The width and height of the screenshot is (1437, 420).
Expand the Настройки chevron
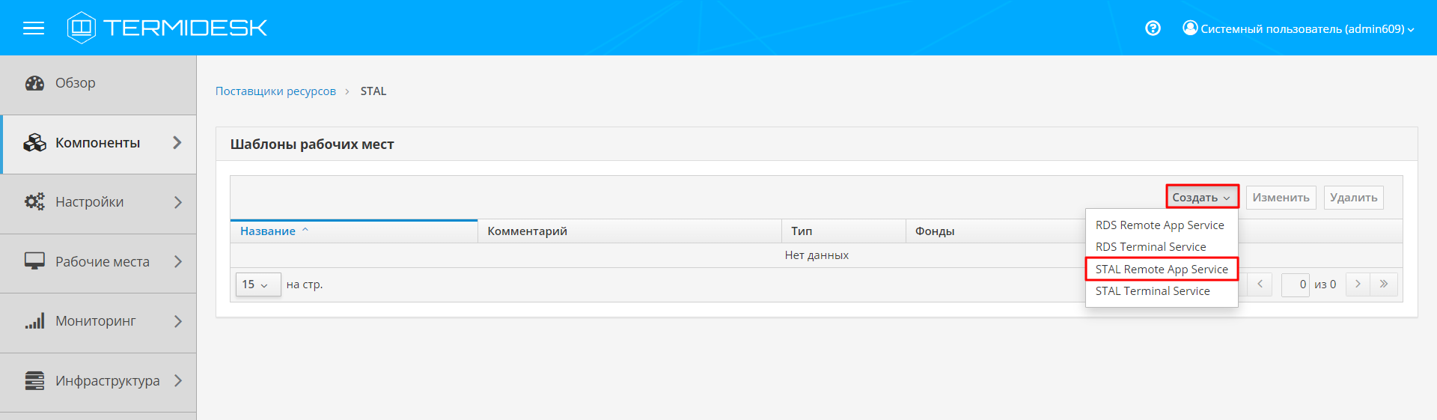pyautogui.click(x=177, y=202)
